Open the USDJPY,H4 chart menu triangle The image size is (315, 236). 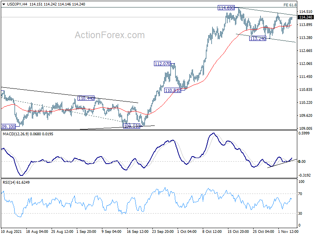coord(4,4)
